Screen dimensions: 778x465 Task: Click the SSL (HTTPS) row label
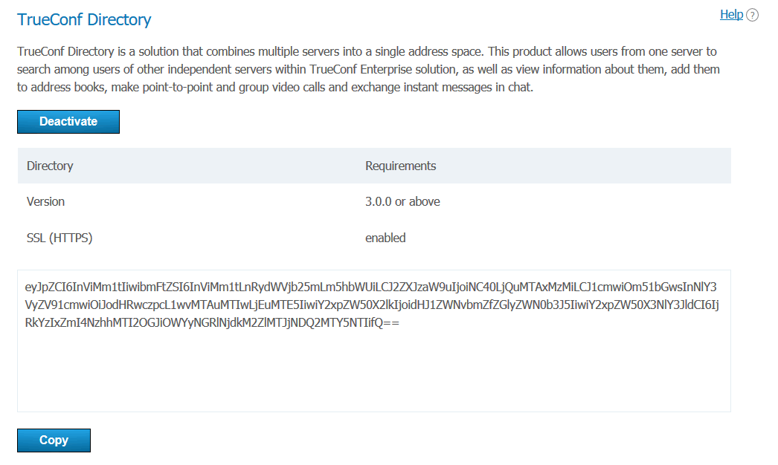click(x=60, y=238)
